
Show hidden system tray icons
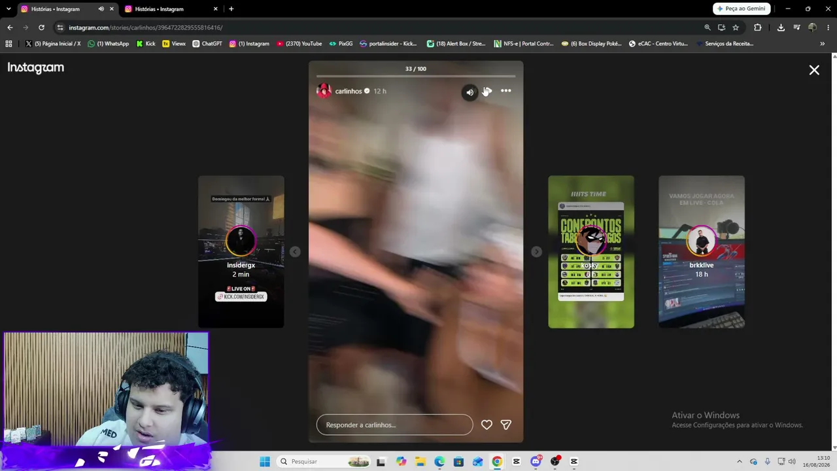740,462
